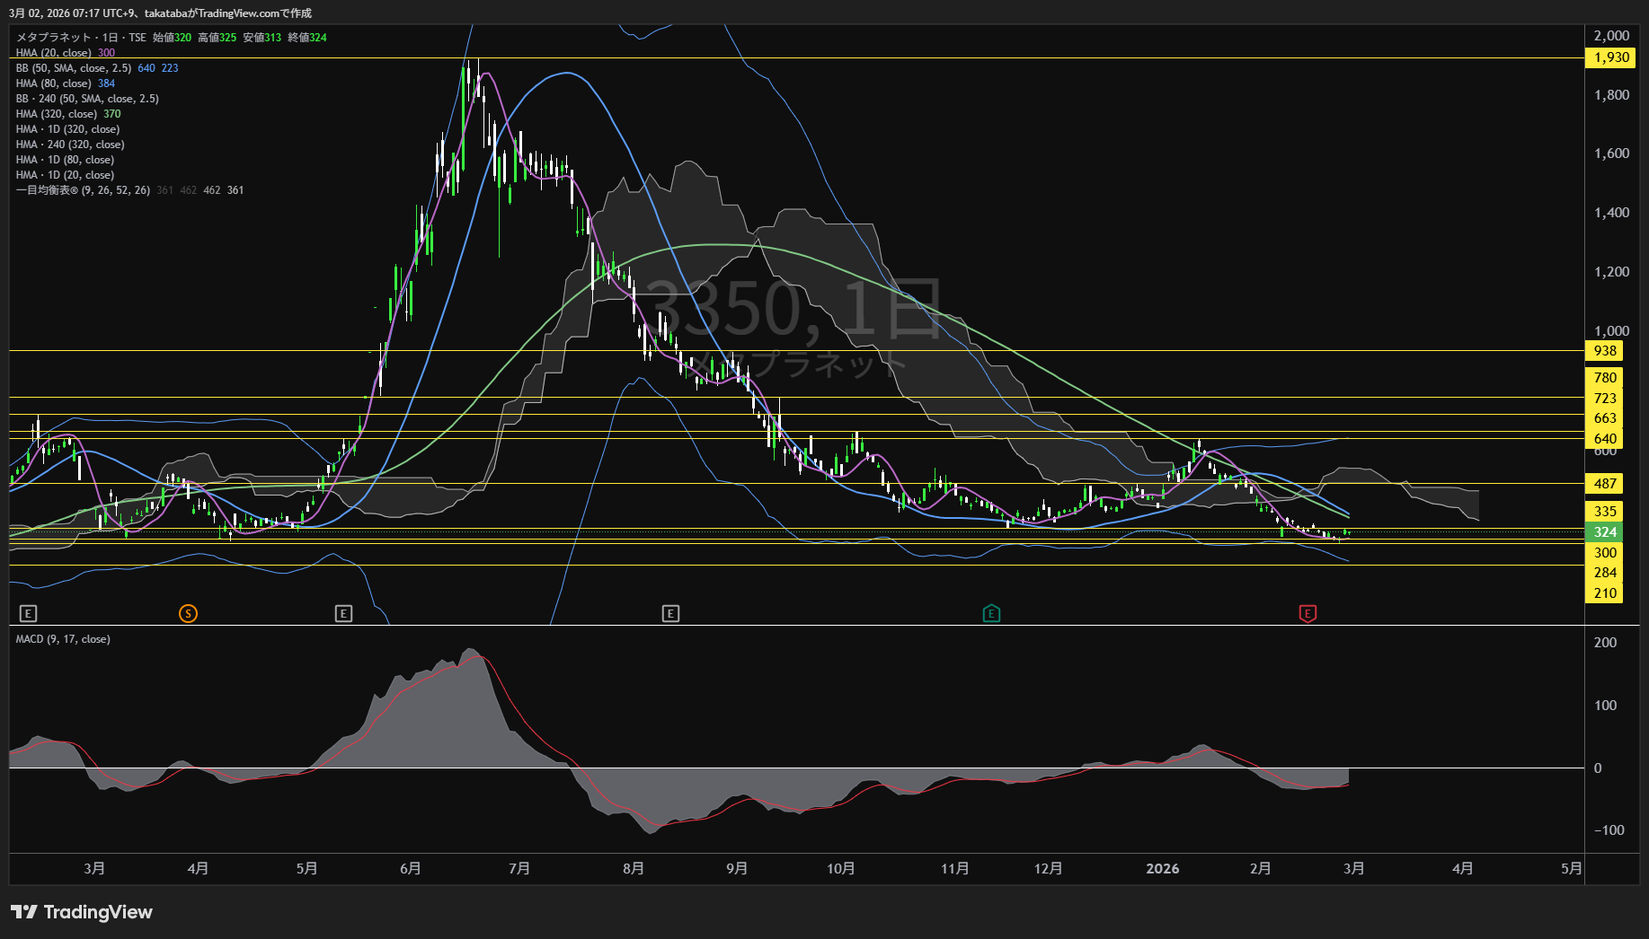Open the Ichimoku 一目均衡表 indicator legend
The height and width of the screenshot is (939, 1649).
tap(83, 190)
